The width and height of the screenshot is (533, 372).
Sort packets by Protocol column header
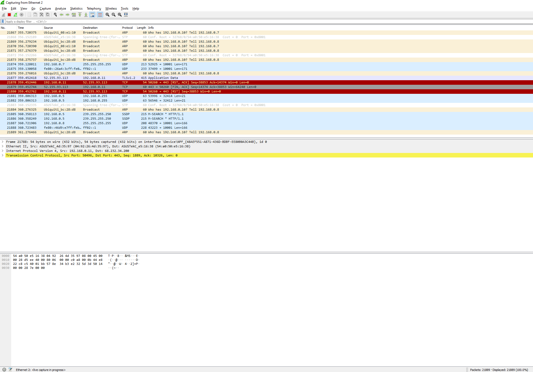click(x=127, y=28)
